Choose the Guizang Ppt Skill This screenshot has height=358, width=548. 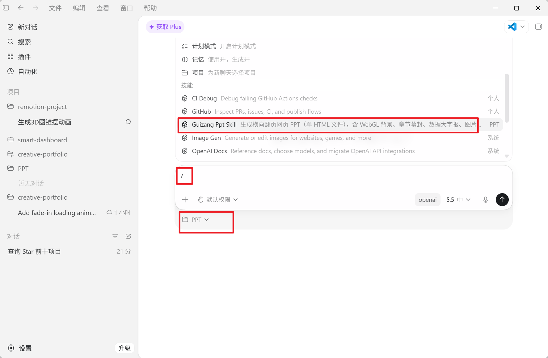click(340, 124)
